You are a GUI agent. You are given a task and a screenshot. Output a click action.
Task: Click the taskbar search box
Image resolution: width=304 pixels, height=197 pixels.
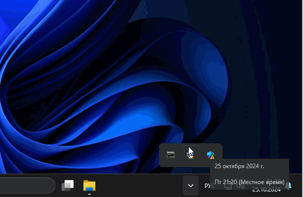click(x=27, y=186)
